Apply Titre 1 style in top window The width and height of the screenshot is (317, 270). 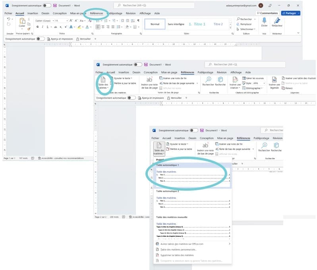[x=197, y=24]
